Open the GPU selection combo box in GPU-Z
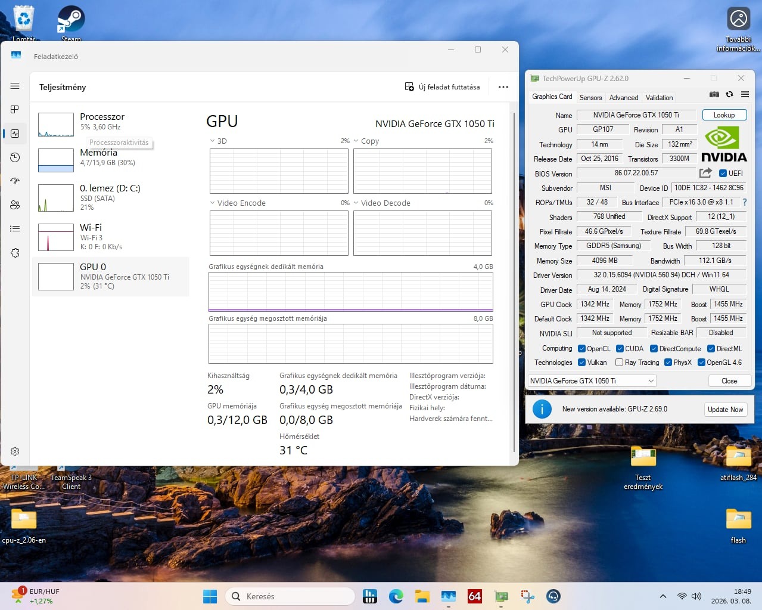Image resolution: width=762 pixels, height=610 pixels. tap(592, 381)
